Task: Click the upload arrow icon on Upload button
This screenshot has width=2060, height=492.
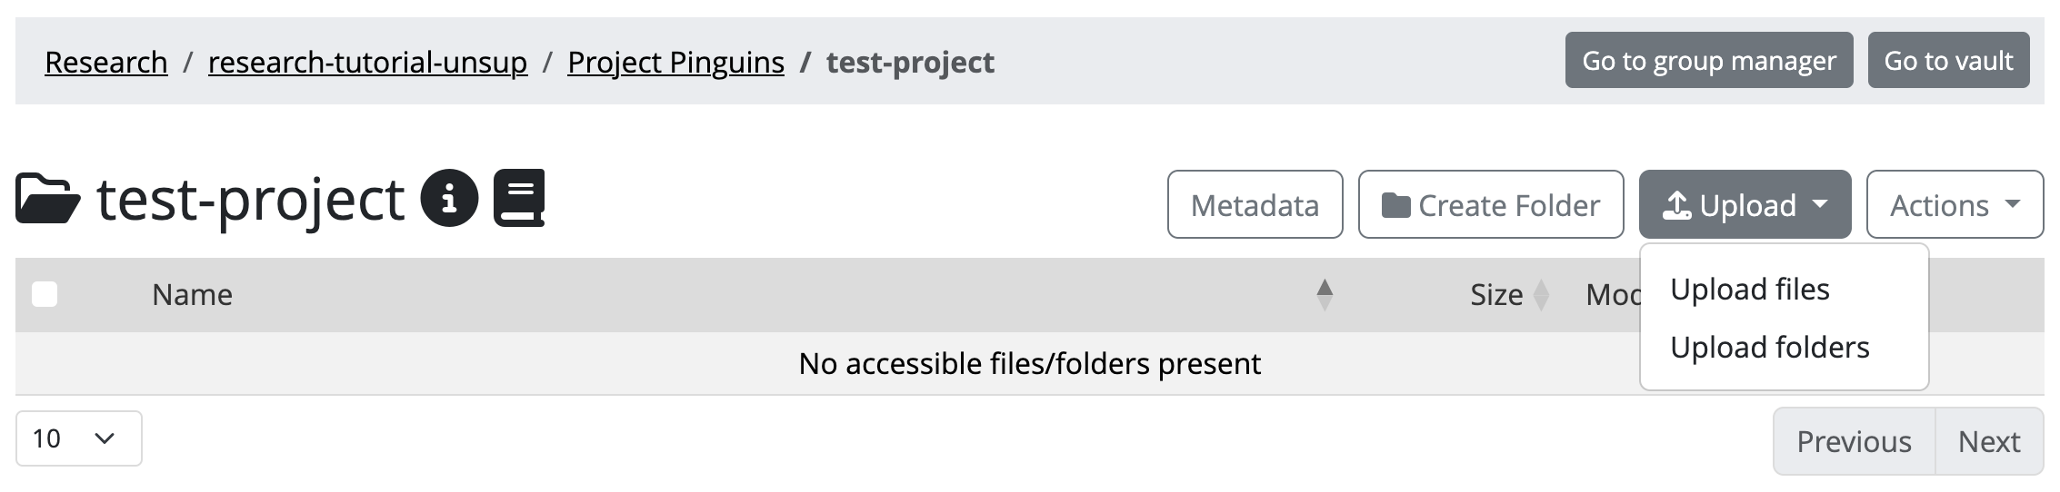Action: click(1676, 205)
